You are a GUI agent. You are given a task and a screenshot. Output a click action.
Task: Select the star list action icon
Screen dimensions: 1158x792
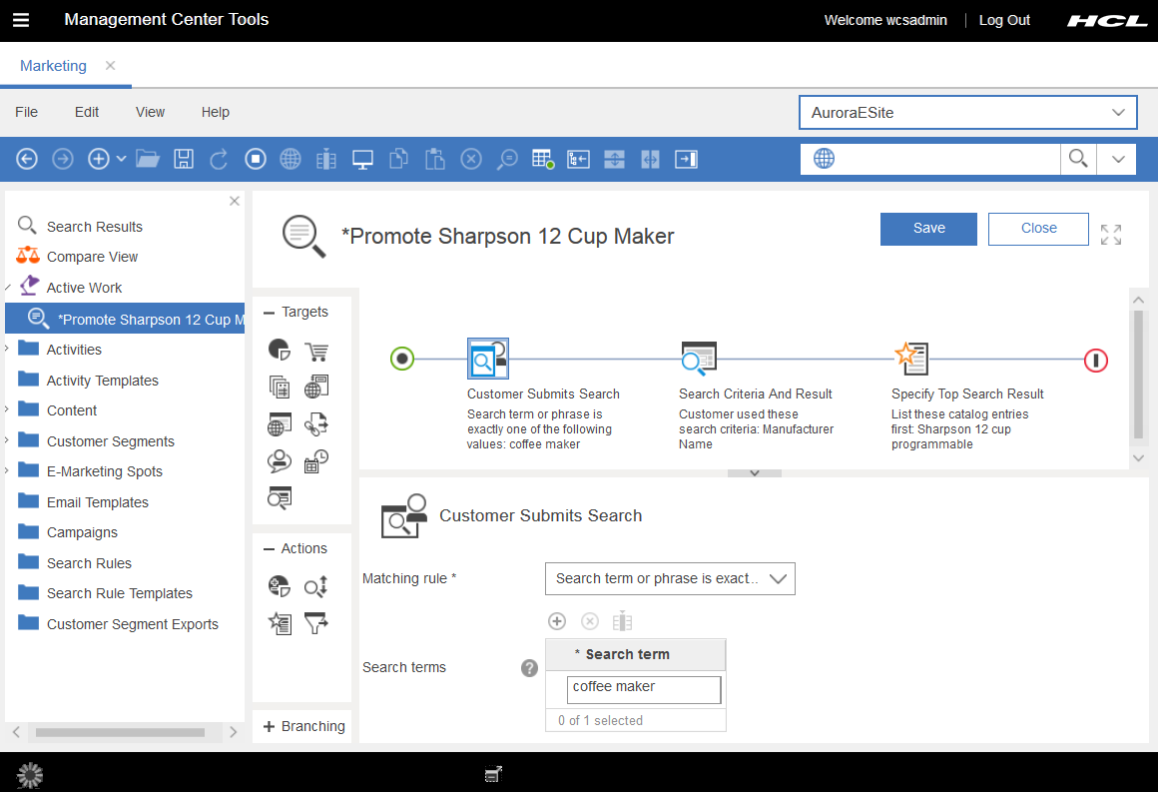point(280,623)
